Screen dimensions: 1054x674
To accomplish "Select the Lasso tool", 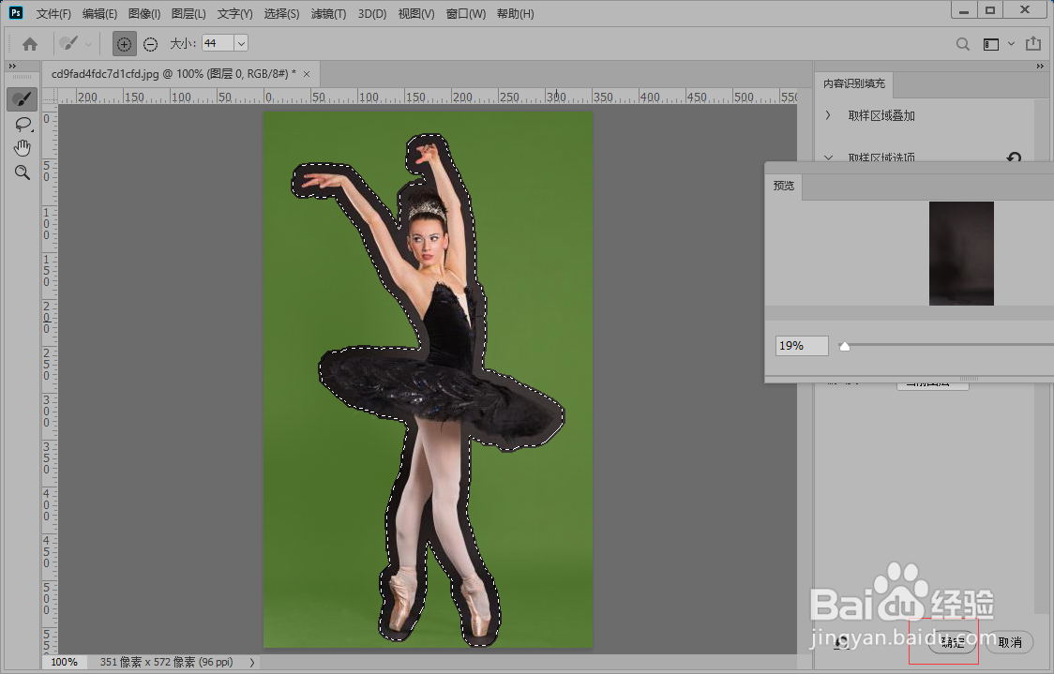I will click(22, 124).
